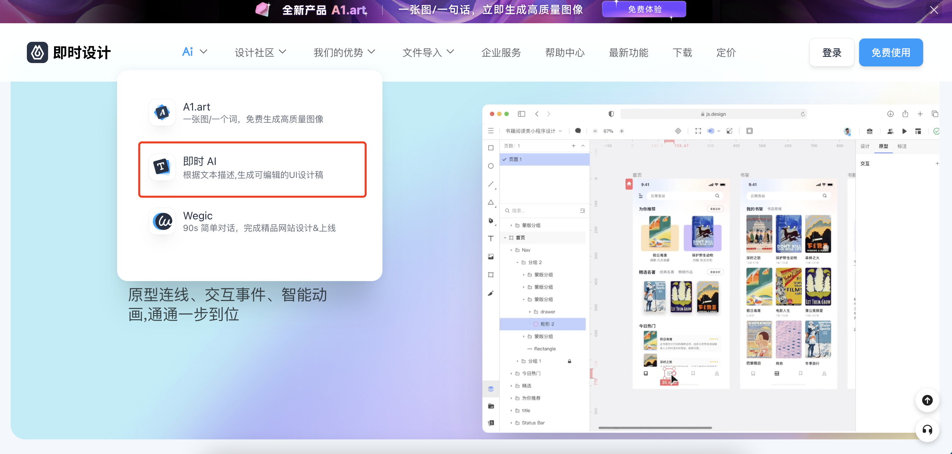The image size is (952, 454).
Task: Click 免费使用 button in header
Action: tap(892, 52)
